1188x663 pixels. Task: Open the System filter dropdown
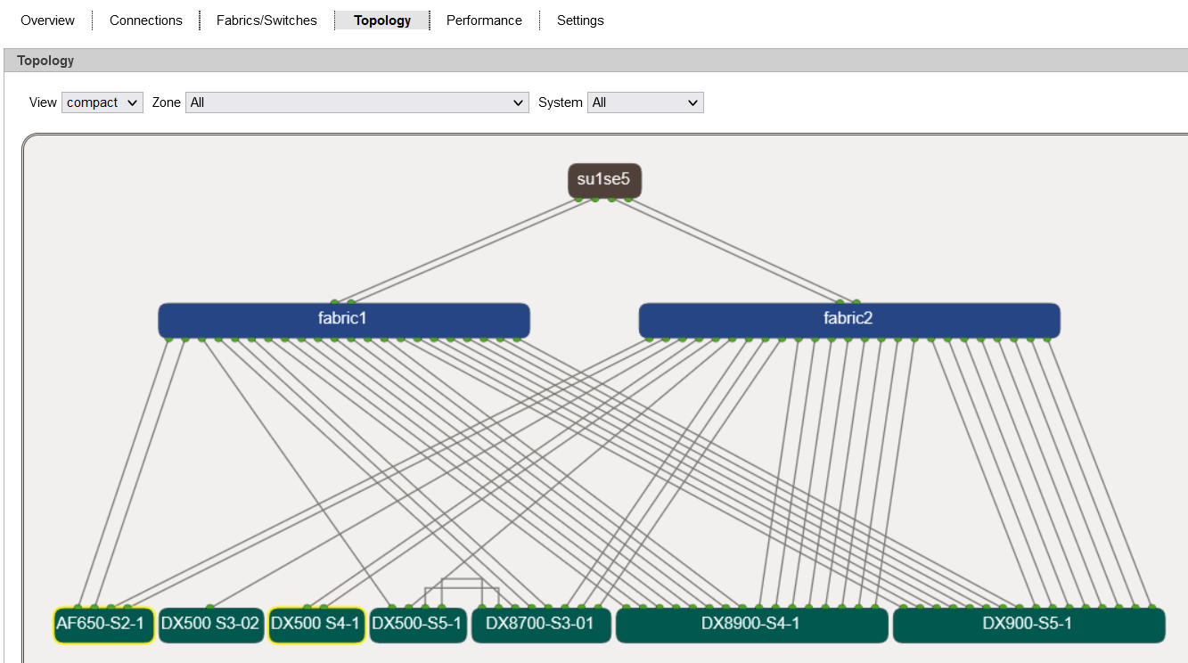tap(645, 102)
